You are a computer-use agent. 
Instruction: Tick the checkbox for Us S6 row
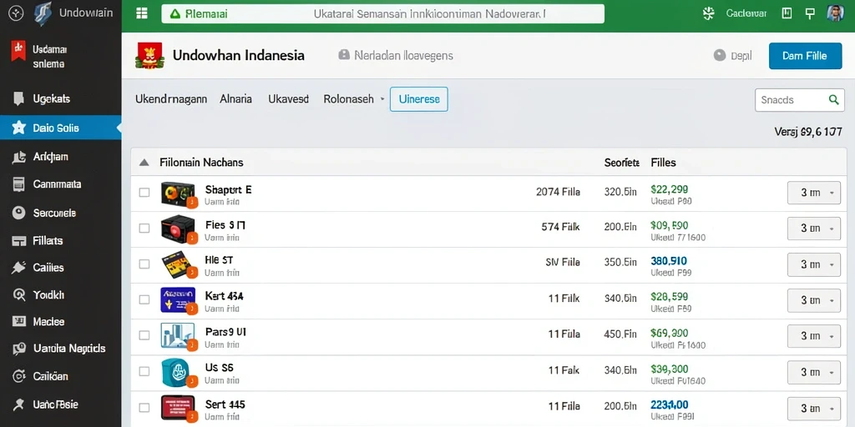(144, 371)
